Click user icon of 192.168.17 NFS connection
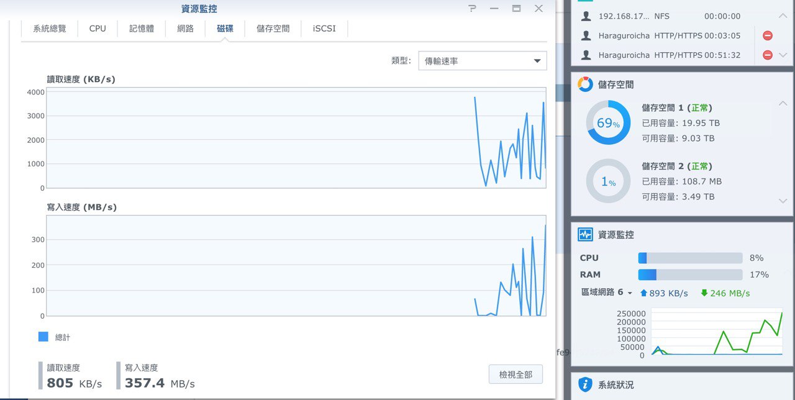795x400 pixels. (585, 17)
